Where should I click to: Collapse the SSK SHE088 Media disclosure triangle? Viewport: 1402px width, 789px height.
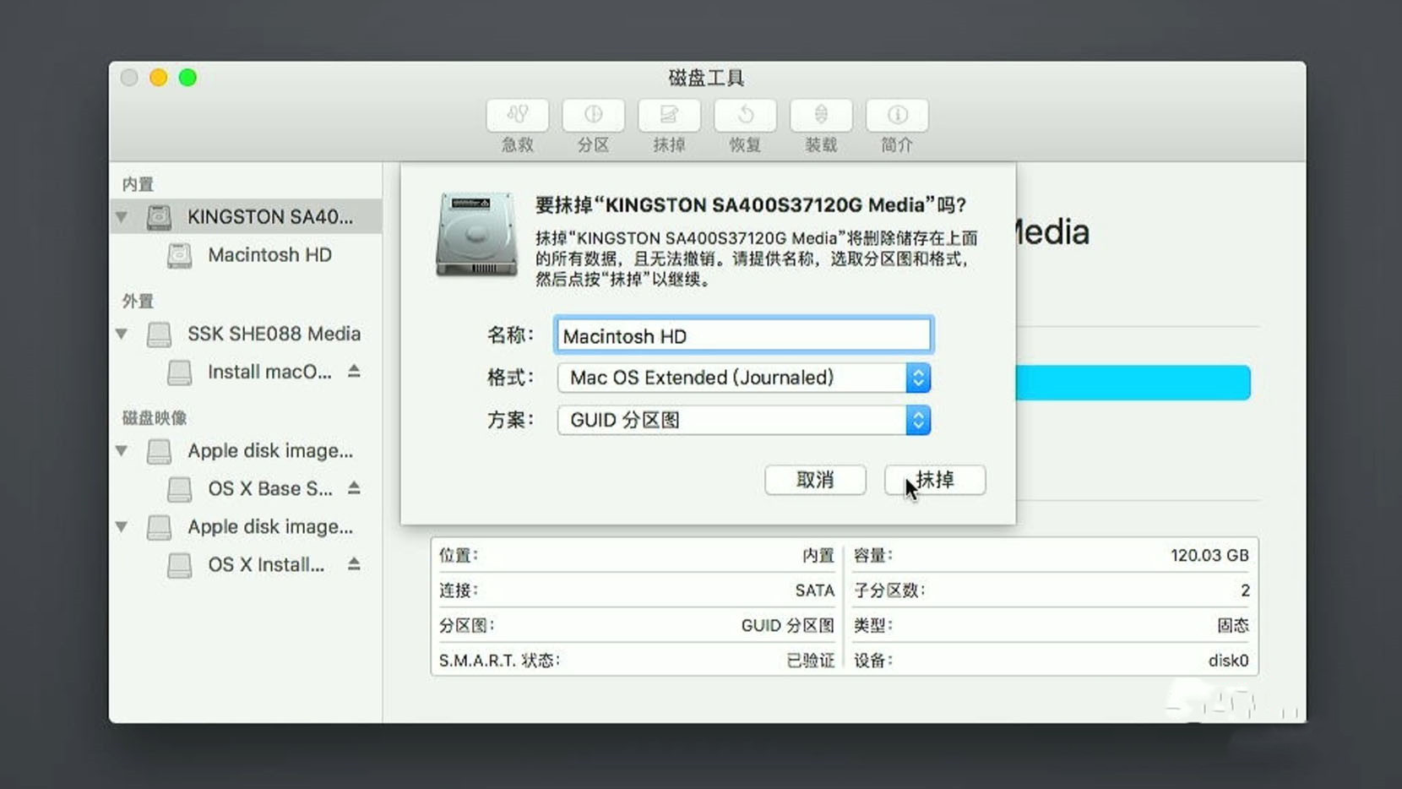(122, 334)
